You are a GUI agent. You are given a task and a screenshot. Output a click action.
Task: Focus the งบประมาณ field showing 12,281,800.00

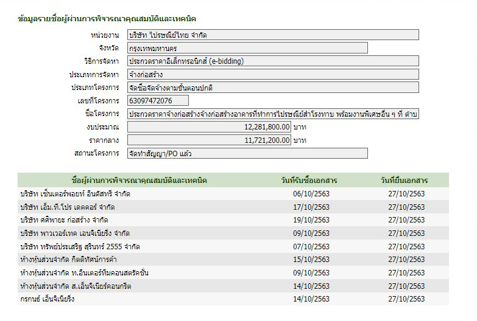click(209, 127)
